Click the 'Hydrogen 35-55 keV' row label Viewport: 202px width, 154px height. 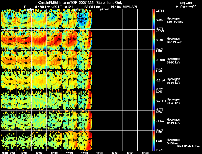coord(173,81)
